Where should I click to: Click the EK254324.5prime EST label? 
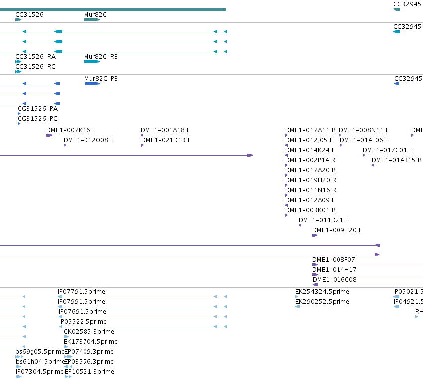click(x=323, y=292)
